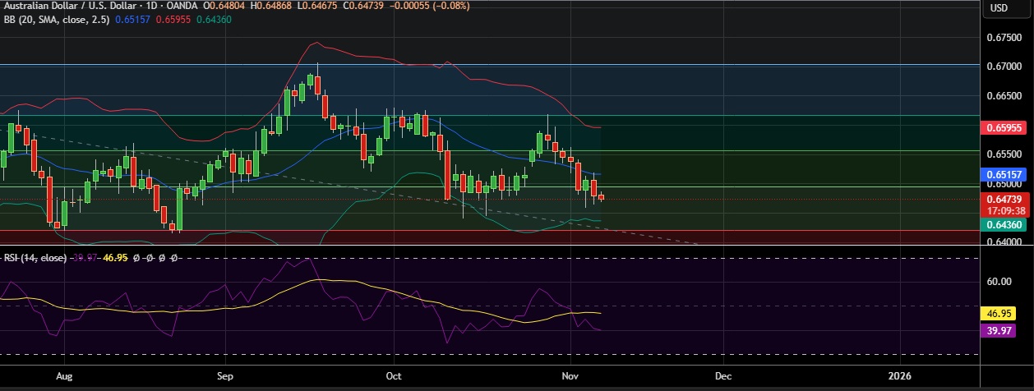Select the RSI (14, close) indicator legend
This screenshot has width=1034, height=391.
(34, 257)
